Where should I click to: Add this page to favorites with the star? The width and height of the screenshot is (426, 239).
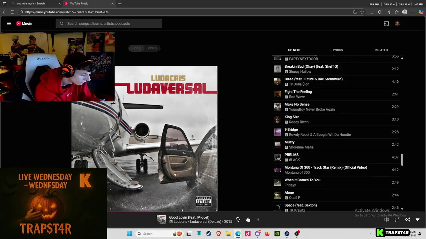click(362, 12)
